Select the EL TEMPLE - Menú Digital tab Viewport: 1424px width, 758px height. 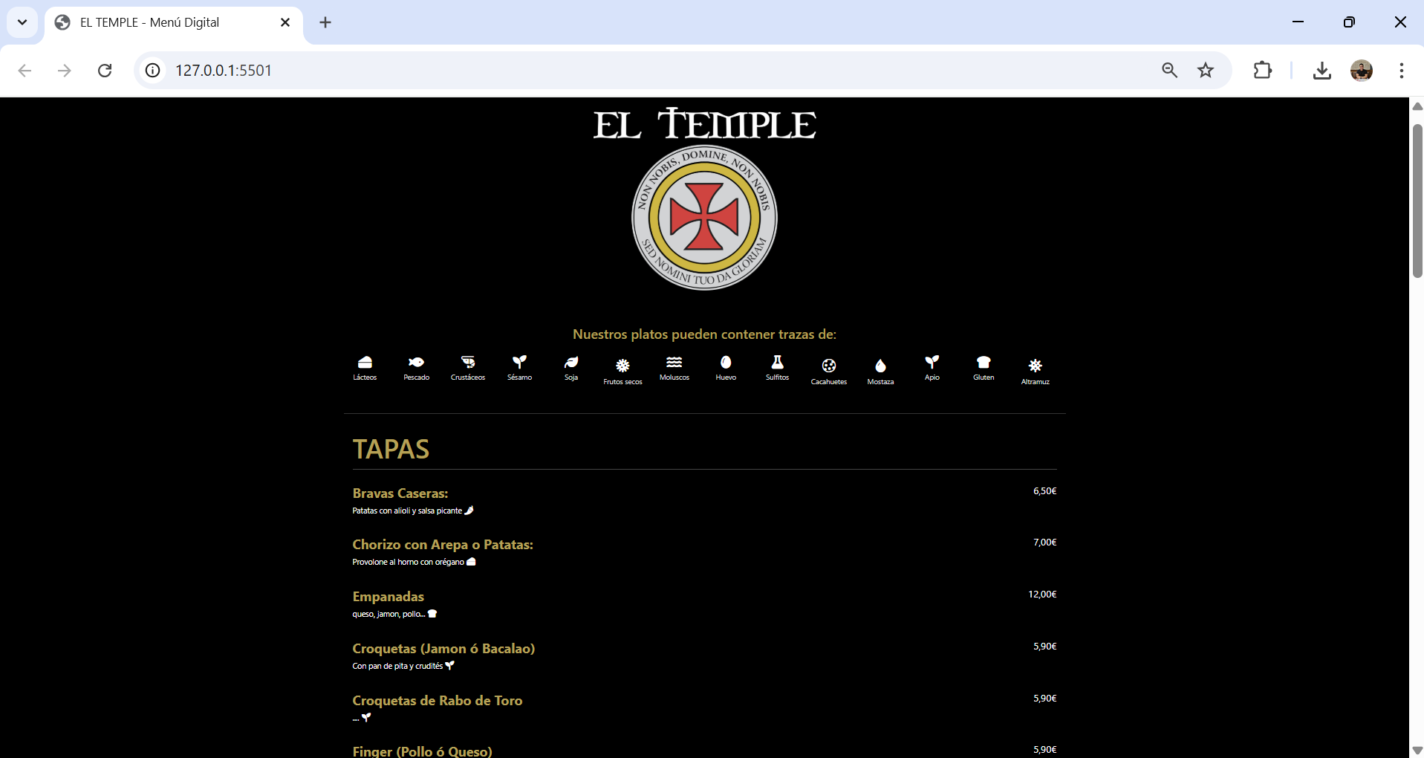click(x=174, y=23)
